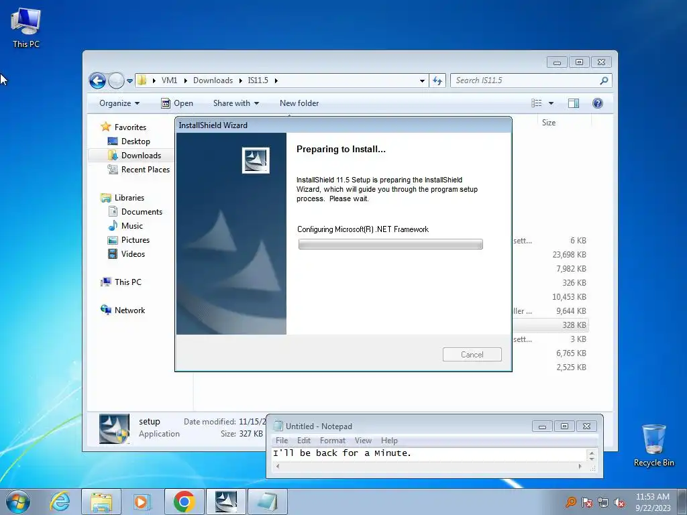Click the .NET Framework progress bar
This screenshot has height=515, width=687.
click(x=390, y=244)
